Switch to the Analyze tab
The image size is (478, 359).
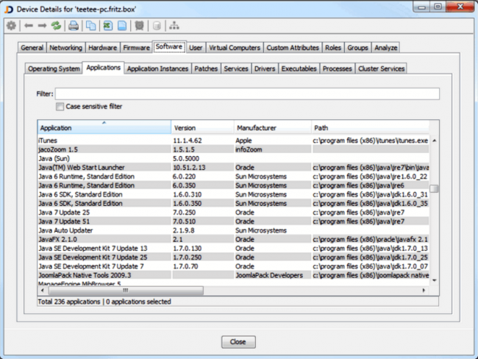pos(385,48)
